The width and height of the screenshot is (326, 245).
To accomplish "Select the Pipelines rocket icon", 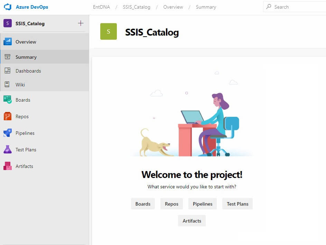I will click(x=8, y=133).
